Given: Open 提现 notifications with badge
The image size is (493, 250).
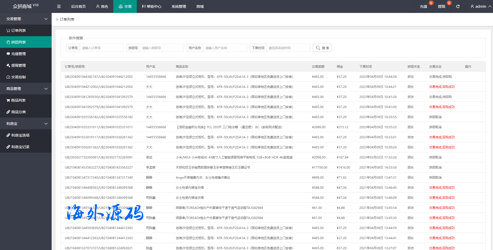Looking at the screenshot, I should pos(441,6).
